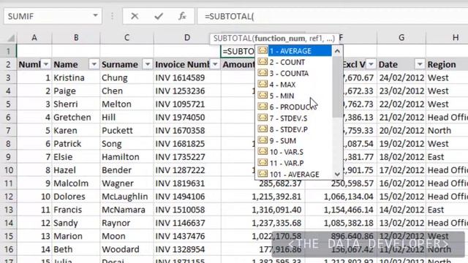Choose 7 - STDEV.S from autocomplete list

click(294, 118)
